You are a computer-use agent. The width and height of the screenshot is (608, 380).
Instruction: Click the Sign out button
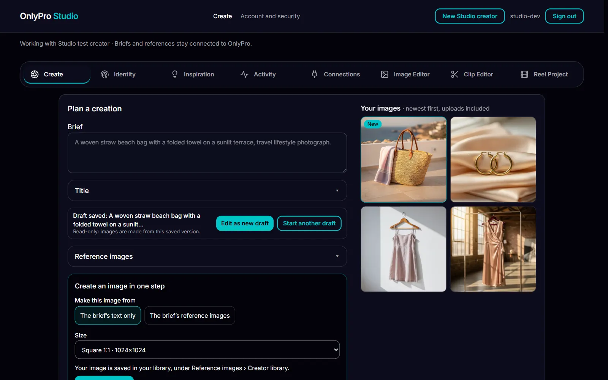coord(564,16)
